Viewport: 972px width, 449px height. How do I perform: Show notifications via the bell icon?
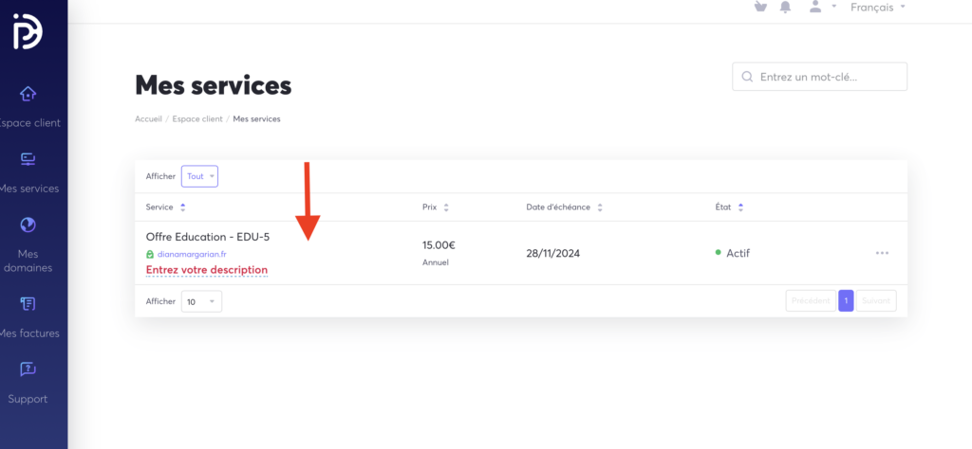tap(785, 8)
